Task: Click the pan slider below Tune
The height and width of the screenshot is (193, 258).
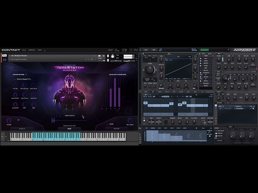Action: 116,61
